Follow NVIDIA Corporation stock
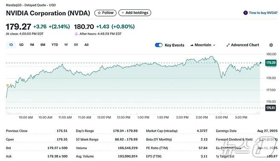The image size is (280, 161). coord(106,13)
